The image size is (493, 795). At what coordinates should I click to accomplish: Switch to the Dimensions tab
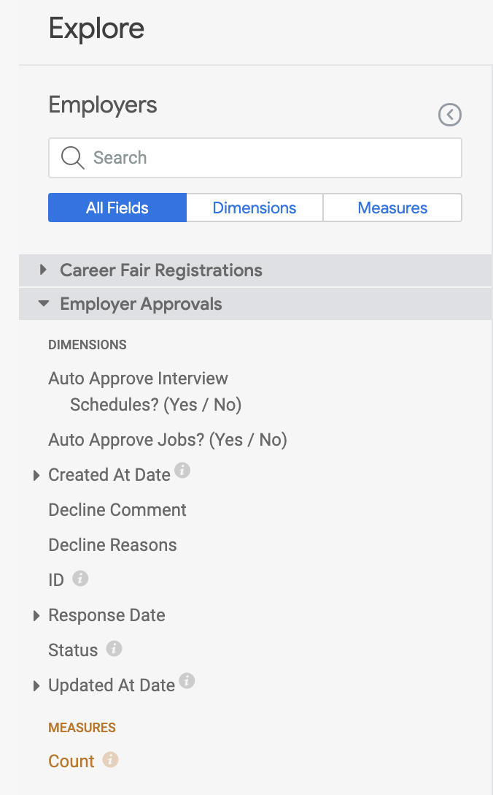click(255, 208)
